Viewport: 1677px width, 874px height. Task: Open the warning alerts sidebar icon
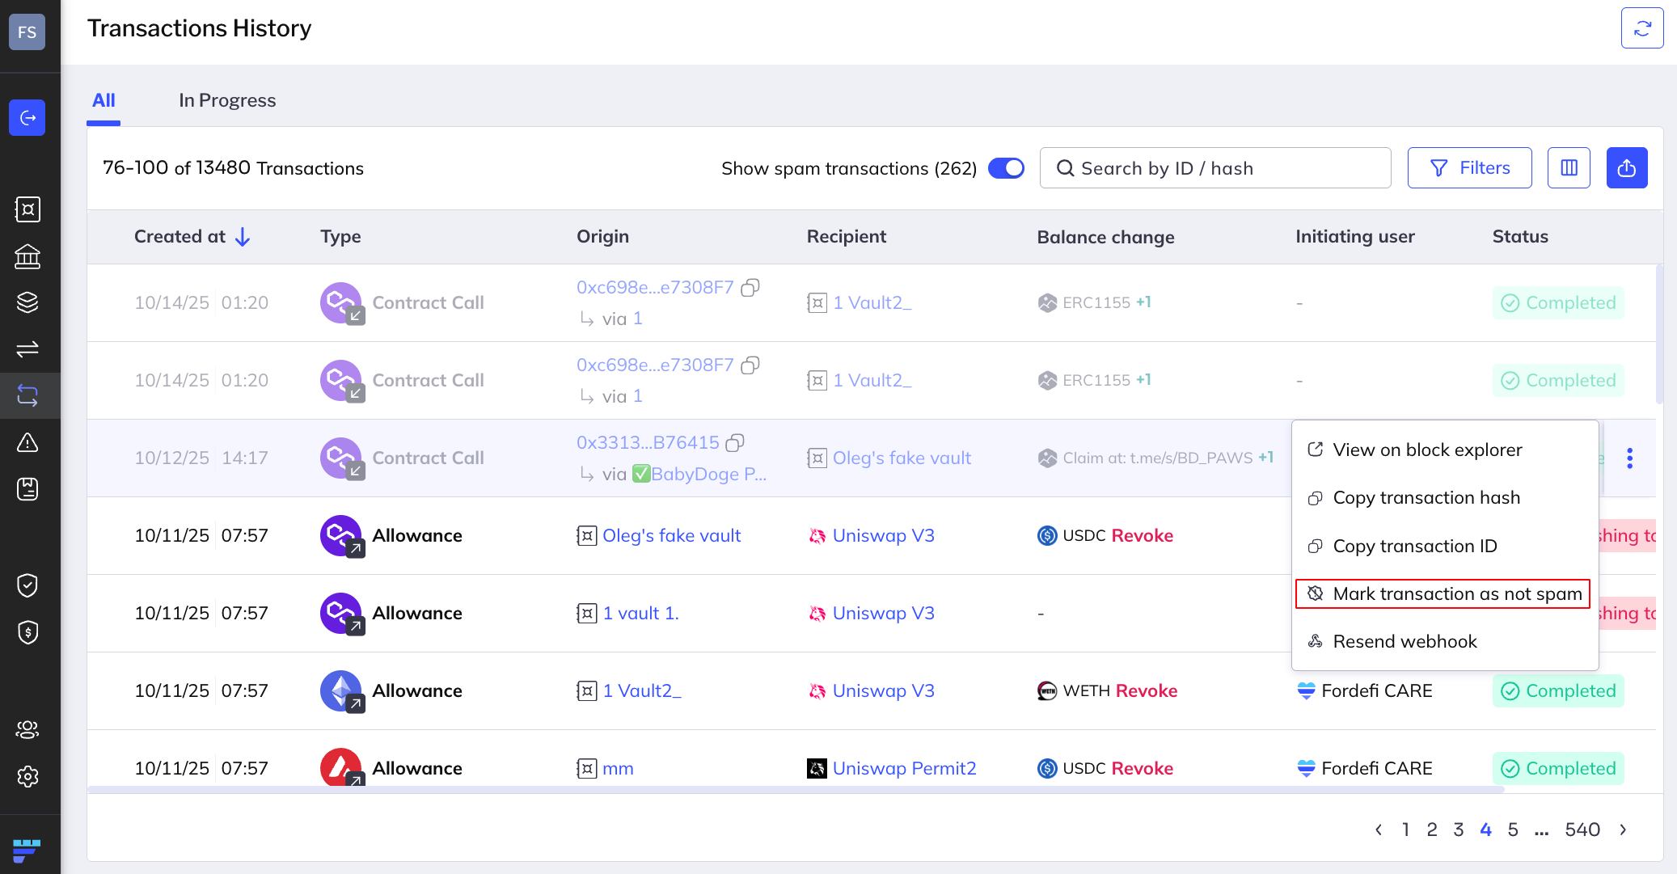tap(27, 442)
